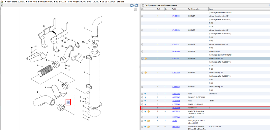
Task: Click the pin panel icon below home
Action: 2,5
